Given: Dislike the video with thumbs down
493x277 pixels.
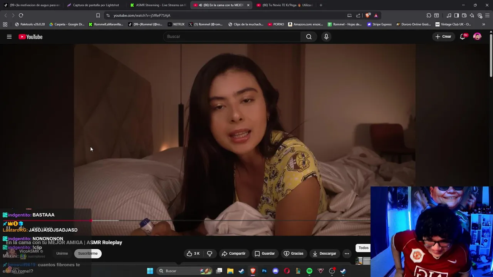Looking at the screenshot, I should click(x=210, y=254).
